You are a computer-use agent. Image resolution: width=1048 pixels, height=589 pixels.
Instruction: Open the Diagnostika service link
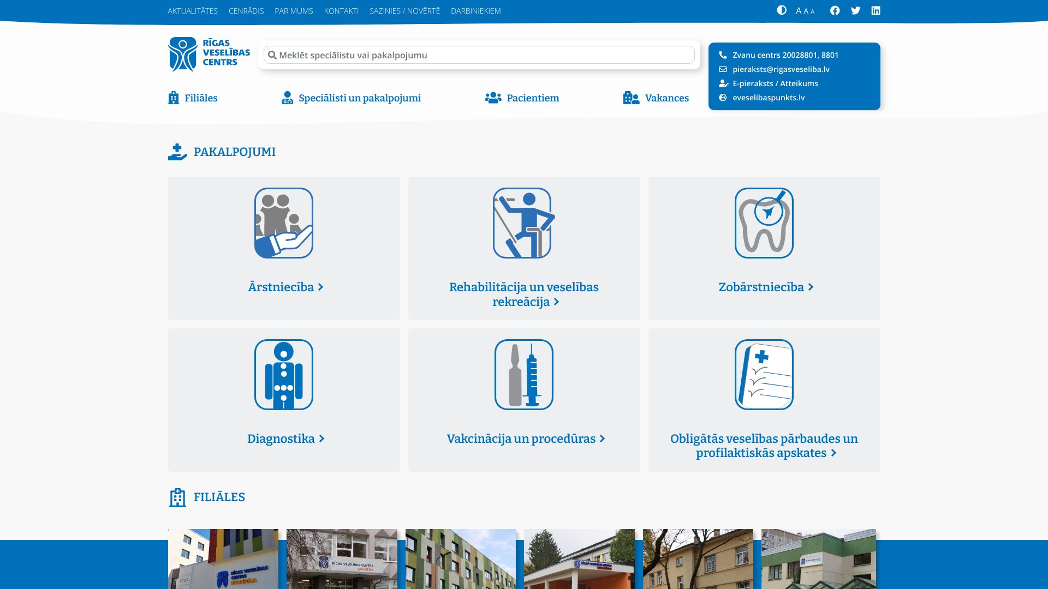click(x=286, y=438)
